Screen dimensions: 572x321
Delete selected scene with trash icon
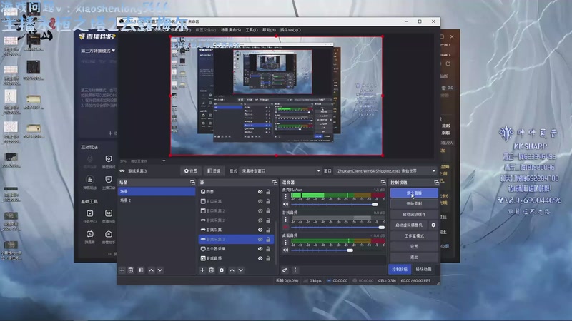[131, 270]
